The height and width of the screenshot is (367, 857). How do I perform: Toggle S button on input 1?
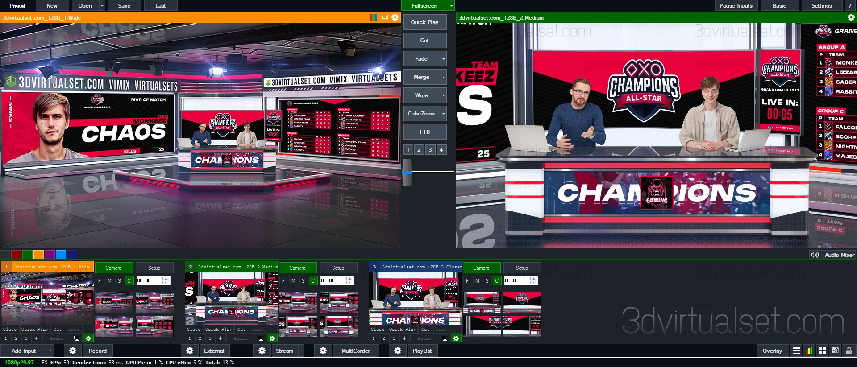point(119,280)
